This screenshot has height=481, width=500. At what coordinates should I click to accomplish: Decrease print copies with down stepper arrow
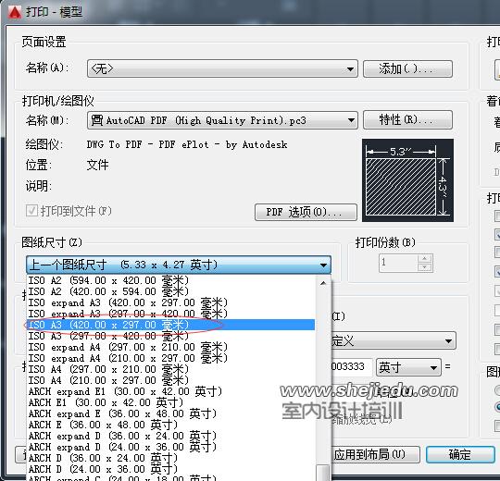[x=425, y=267]
